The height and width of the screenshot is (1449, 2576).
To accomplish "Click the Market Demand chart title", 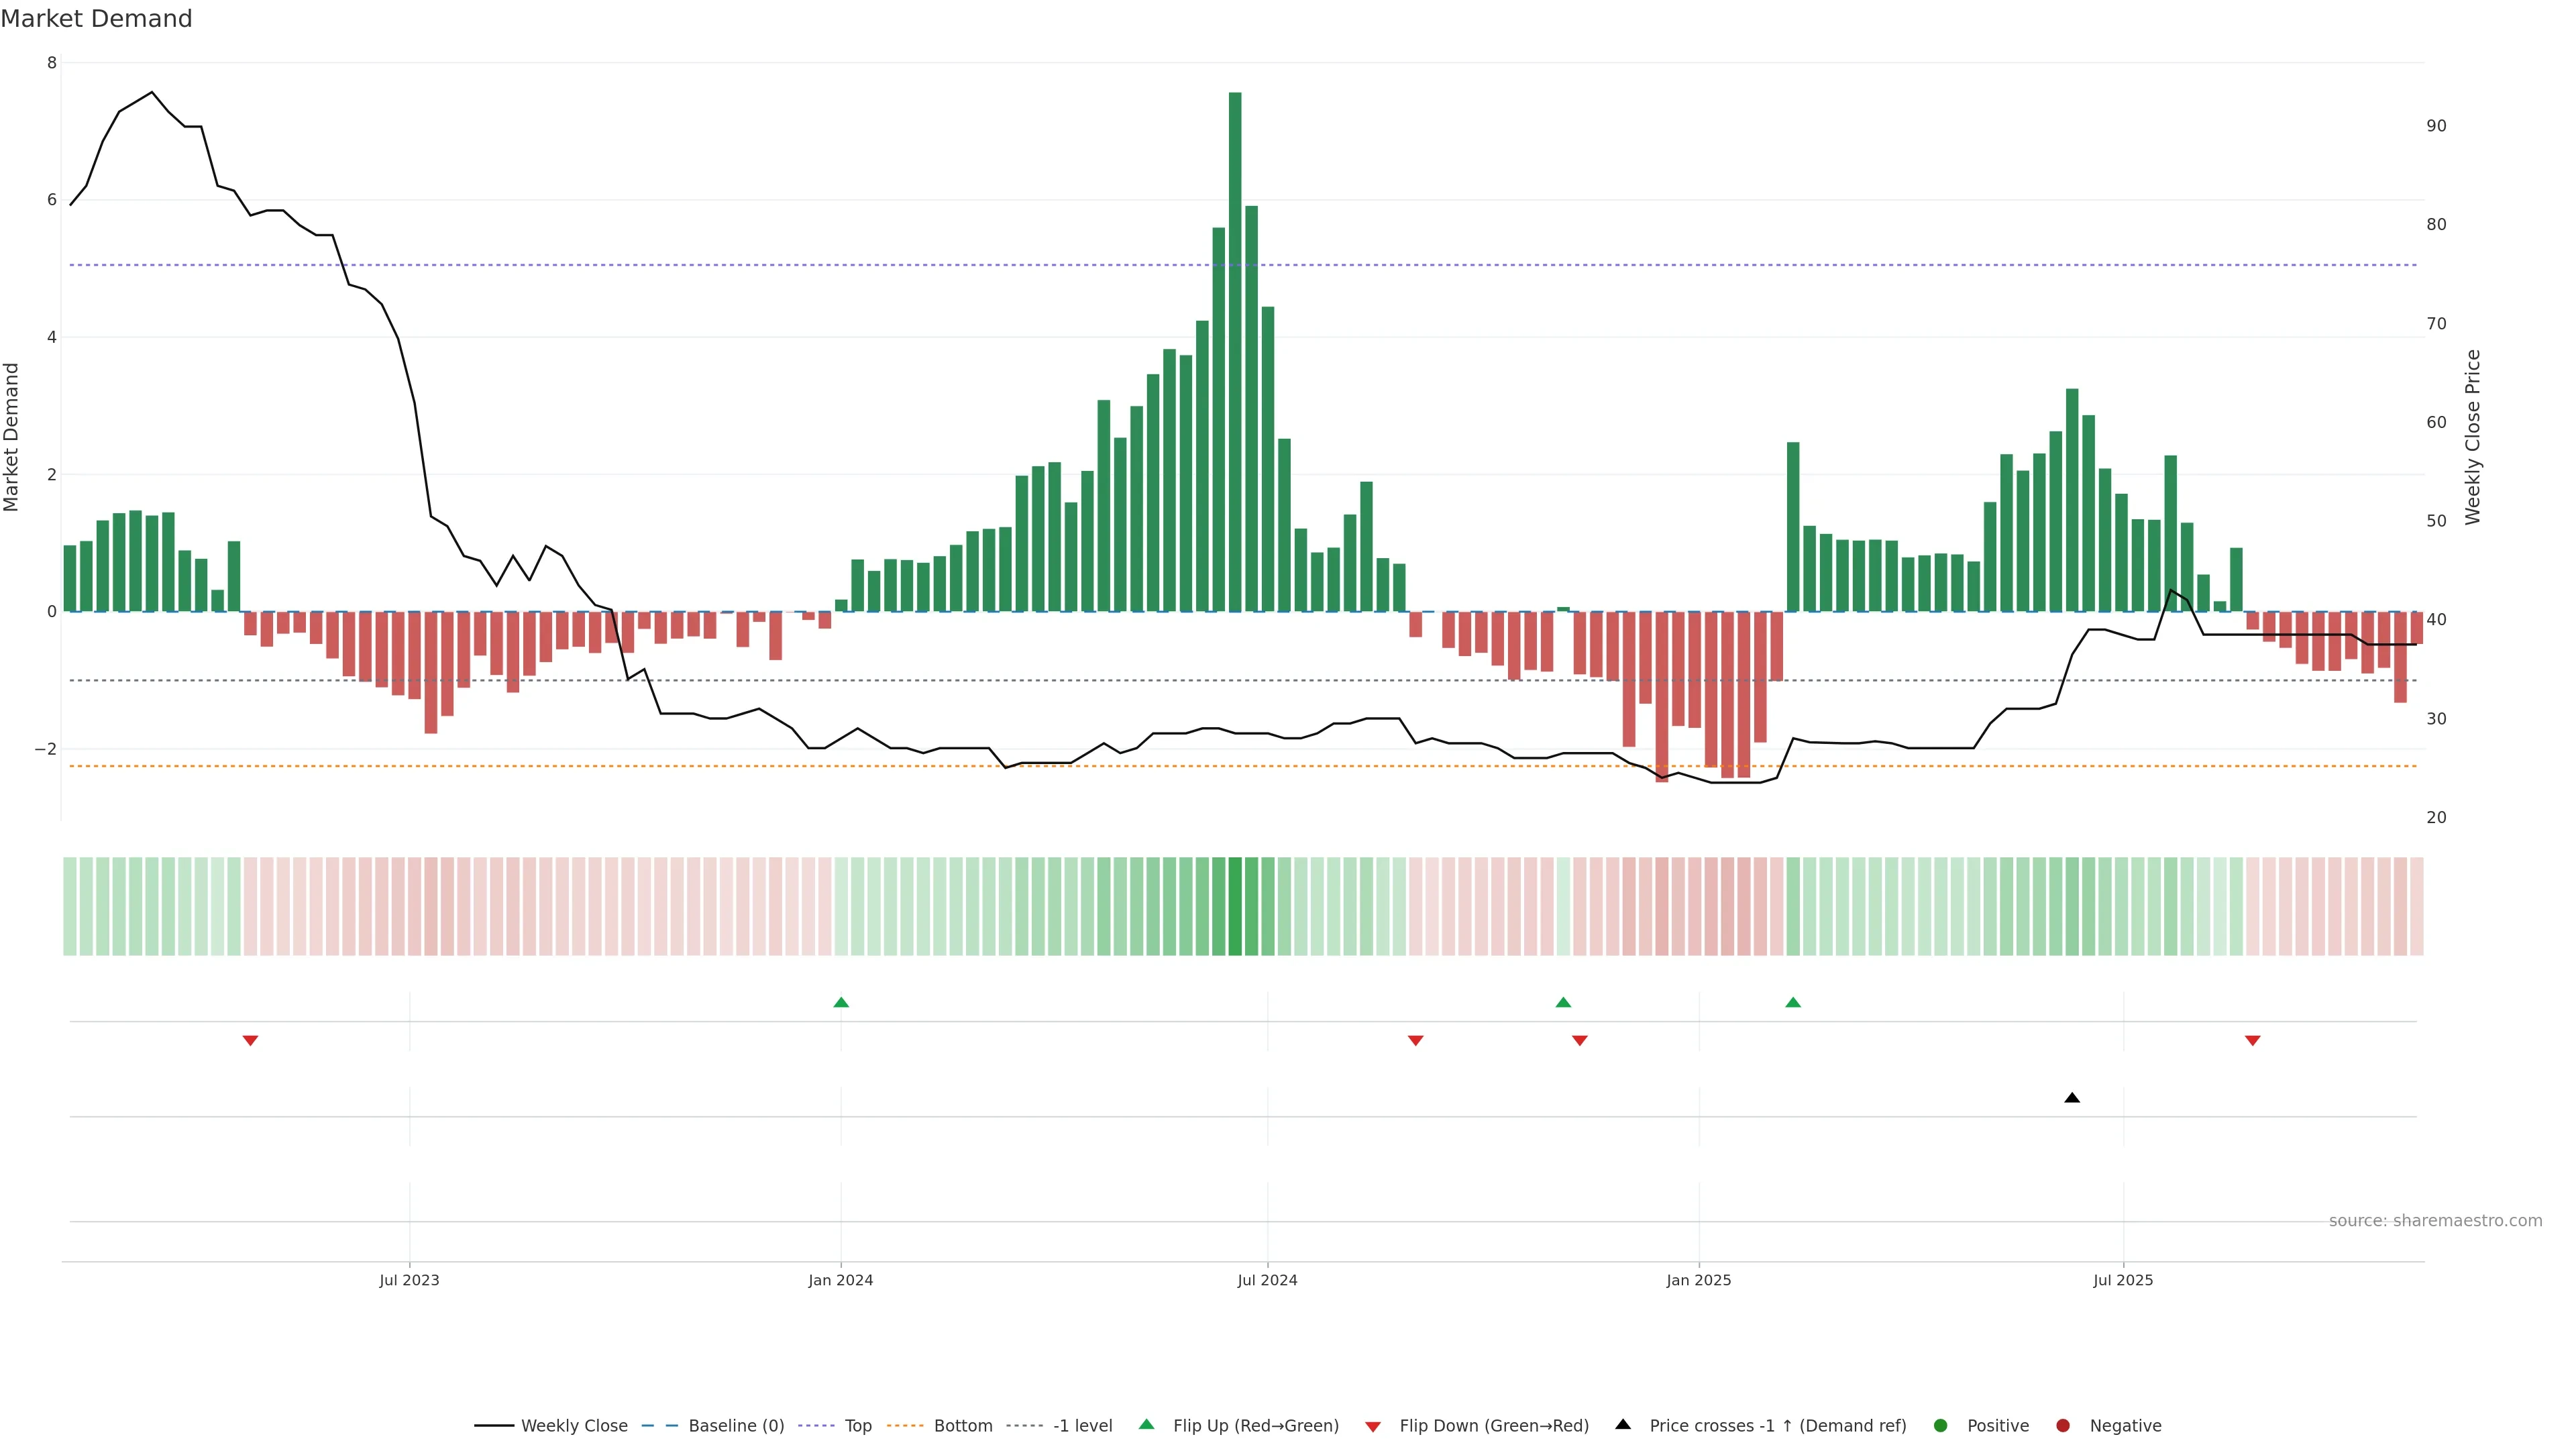I will point(96,19).
